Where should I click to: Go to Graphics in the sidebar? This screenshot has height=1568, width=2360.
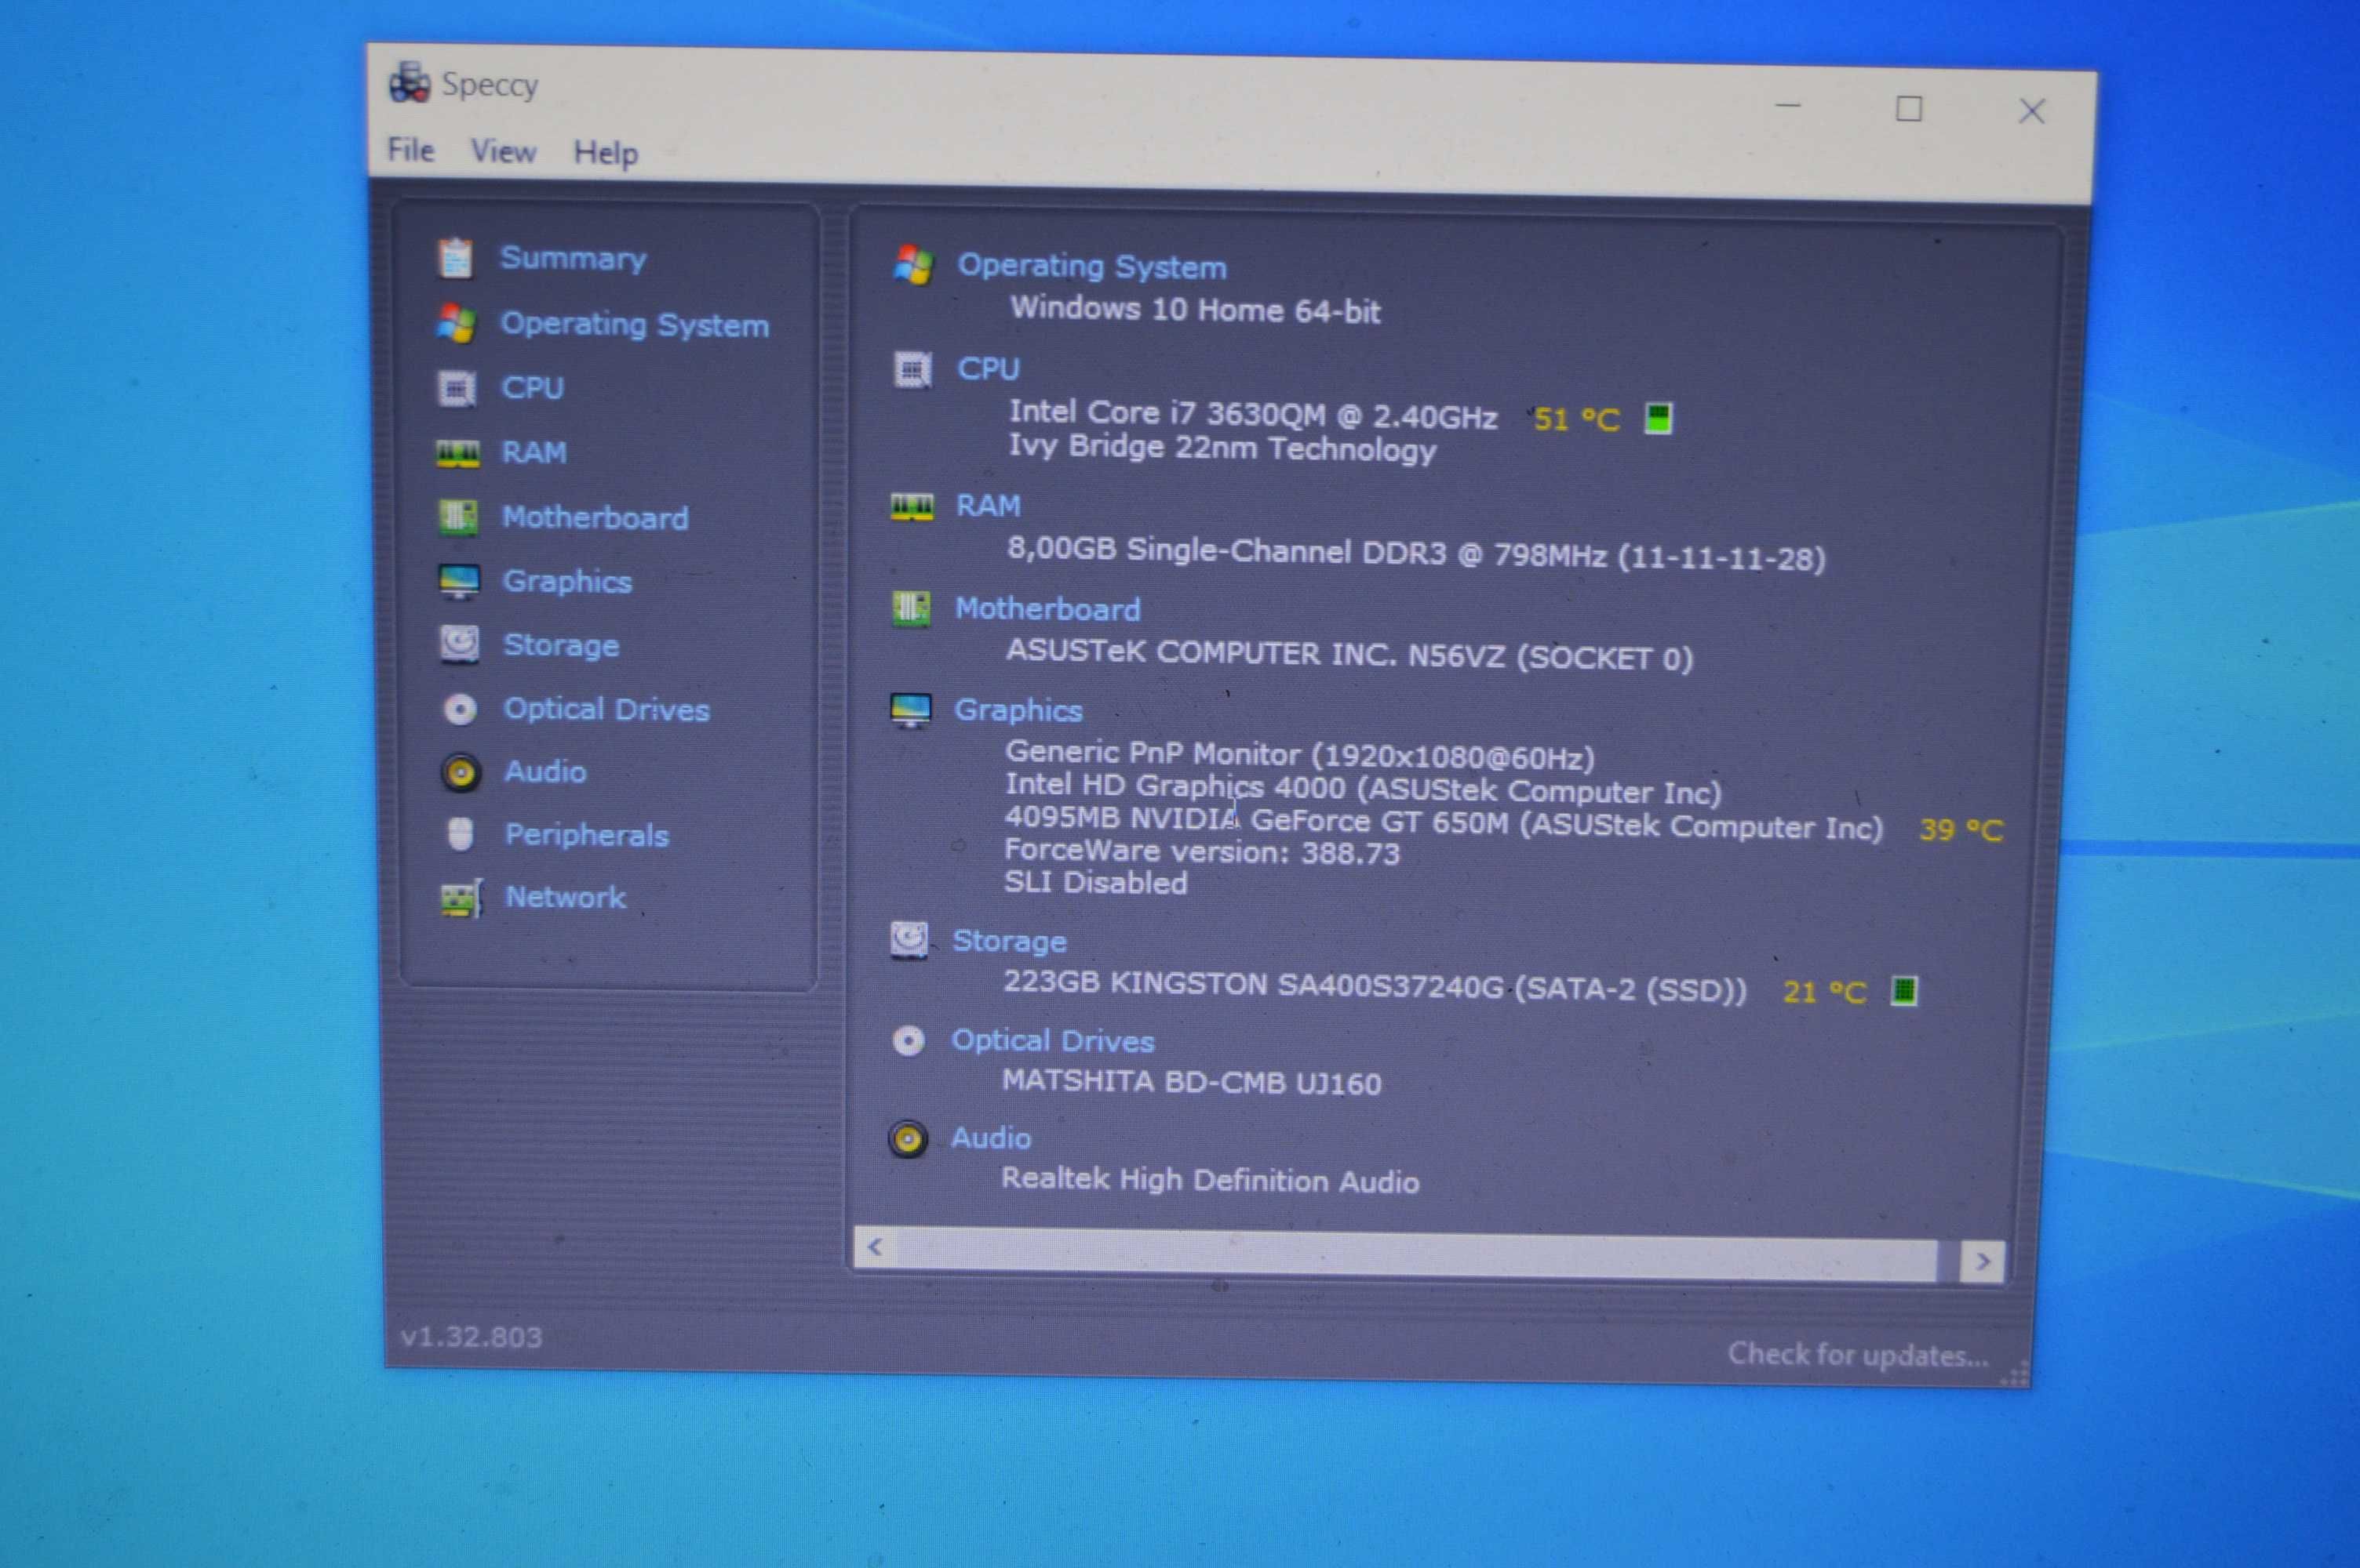coord(567,582)
